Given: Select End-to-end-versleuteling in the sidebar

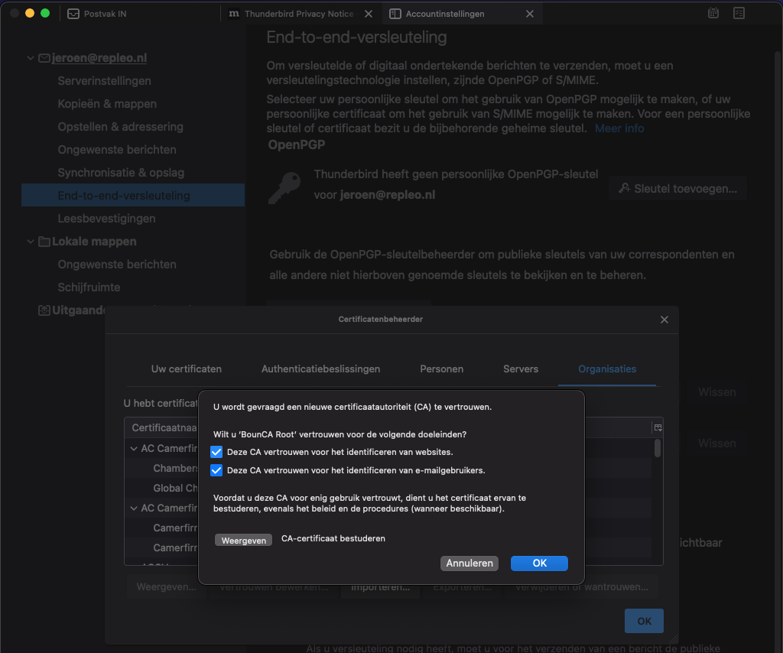Looking at the screenshot, I should 133,195.
